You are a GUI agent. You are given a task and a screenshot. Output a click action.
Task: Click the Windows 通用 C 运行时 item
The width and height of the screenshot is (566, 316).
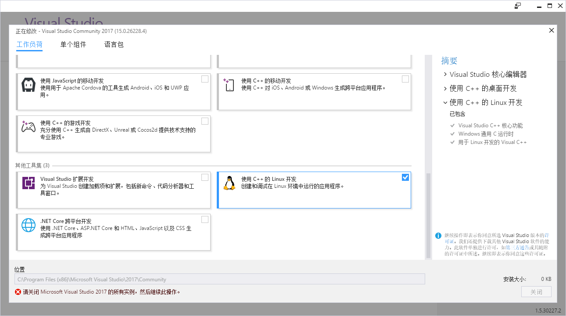[x=486, y=134]
